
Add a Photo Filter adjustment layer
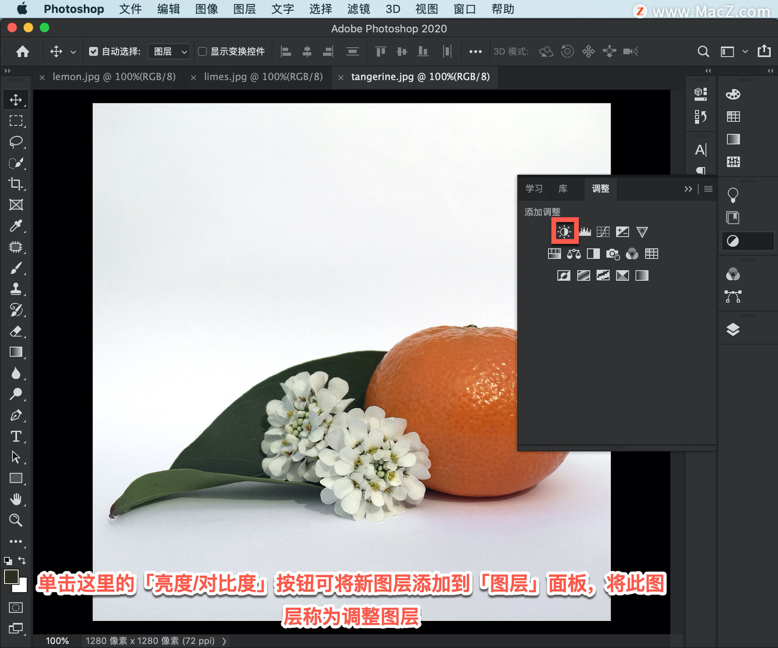[613, 254]
